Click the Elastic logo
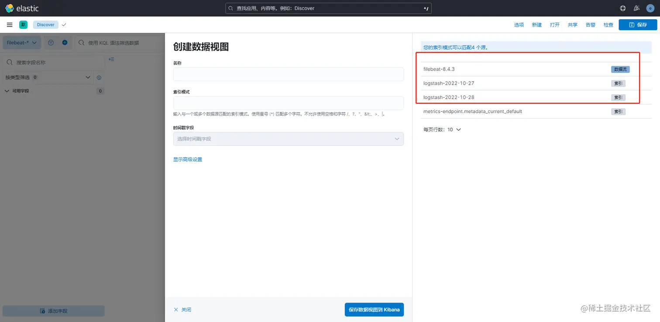 click(x=22, y=8)
